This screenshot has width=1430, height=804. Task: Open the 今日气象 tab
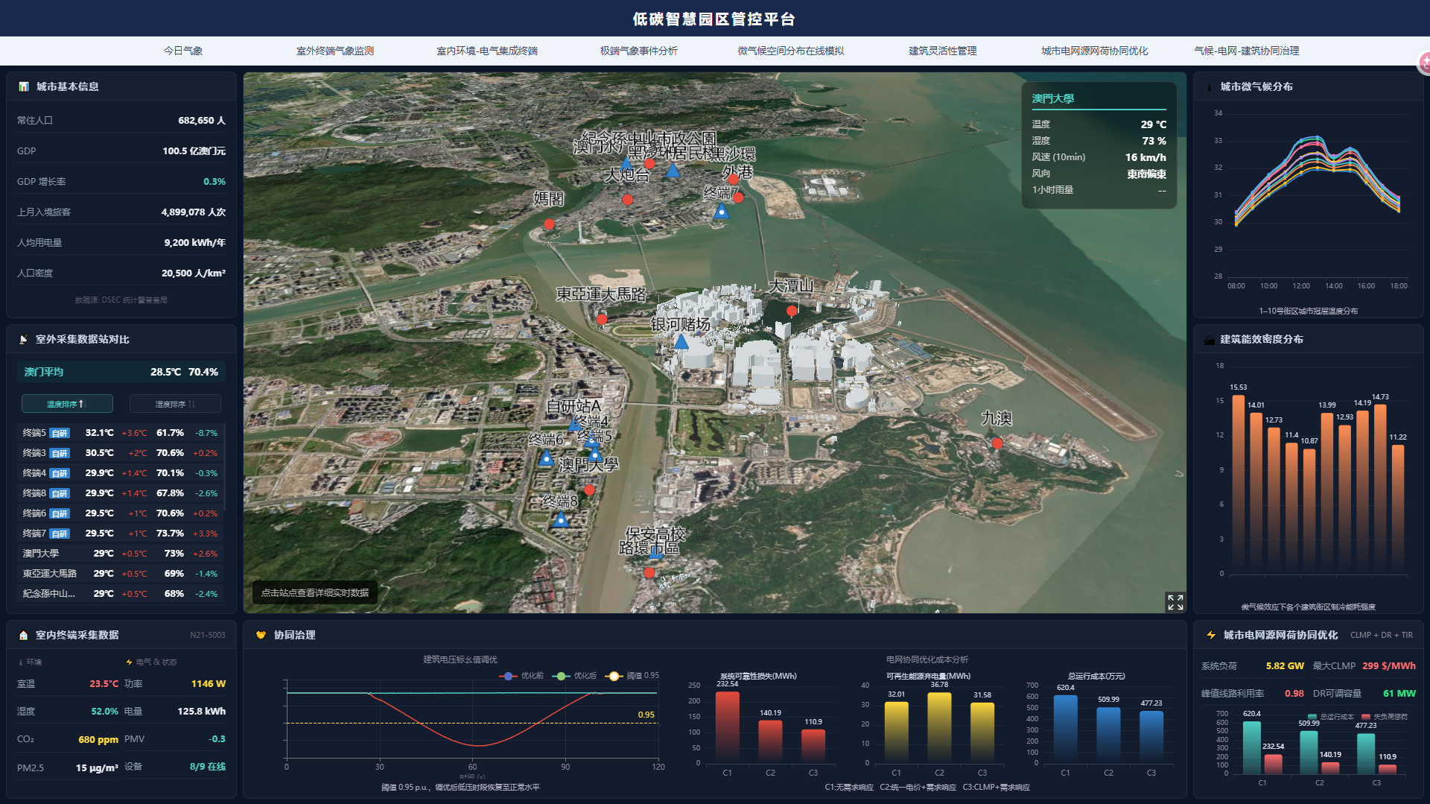point(183,51)
